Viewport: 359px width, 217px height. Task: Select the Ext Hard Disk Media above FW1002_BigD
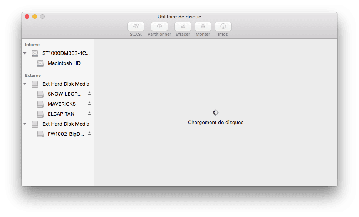pyautogui.click(x=58, y=124)
